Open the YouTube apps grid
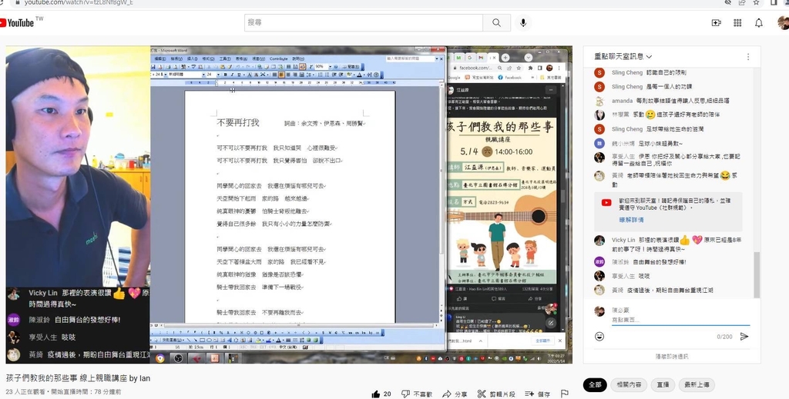Image resolution: width=789 pixels, height=399 pixels. [737, 22]
